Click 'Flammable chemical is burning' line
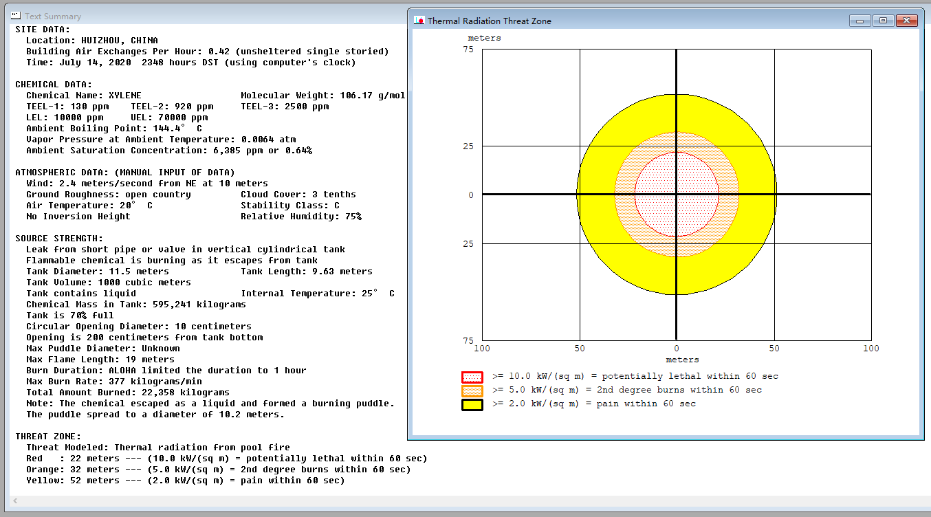 pos(172,261)
